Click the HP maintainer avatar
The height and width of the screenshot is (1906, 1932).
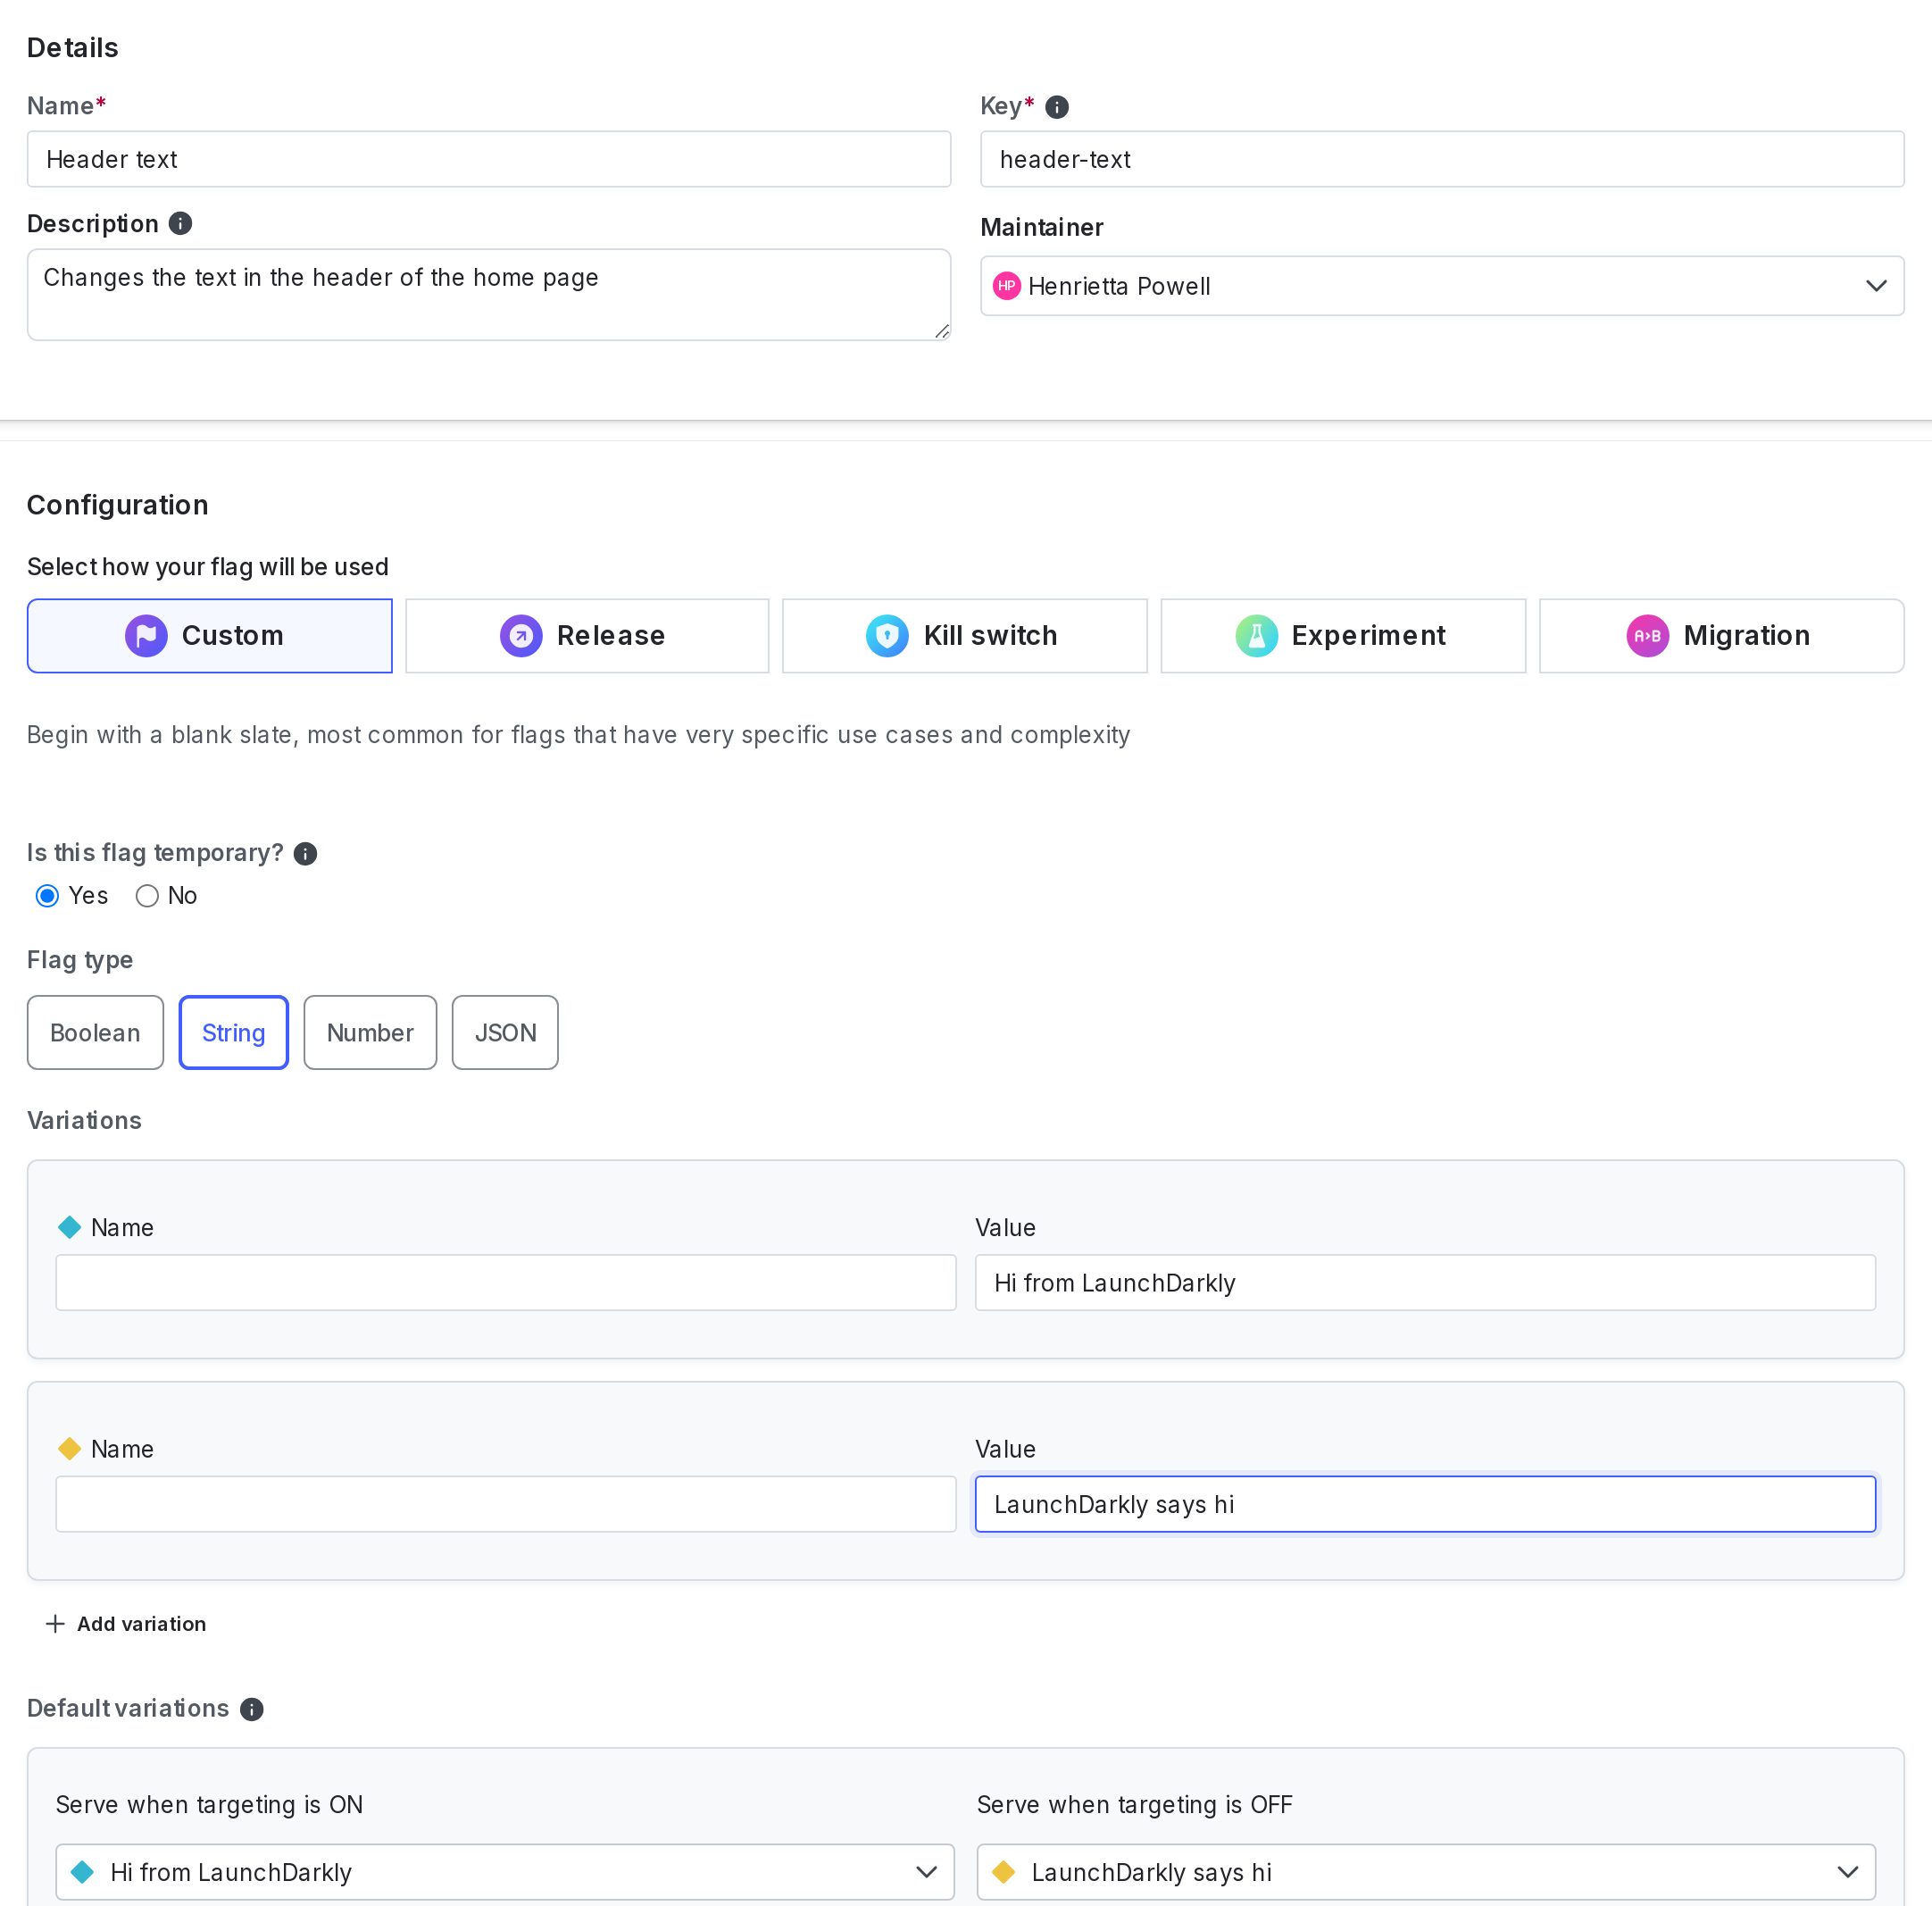pyautogui.click(x=1006, y=286)
